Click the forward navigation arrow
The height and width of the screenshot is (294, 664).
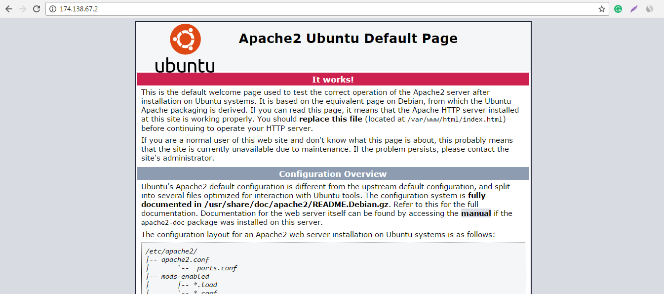coord(22,9)
